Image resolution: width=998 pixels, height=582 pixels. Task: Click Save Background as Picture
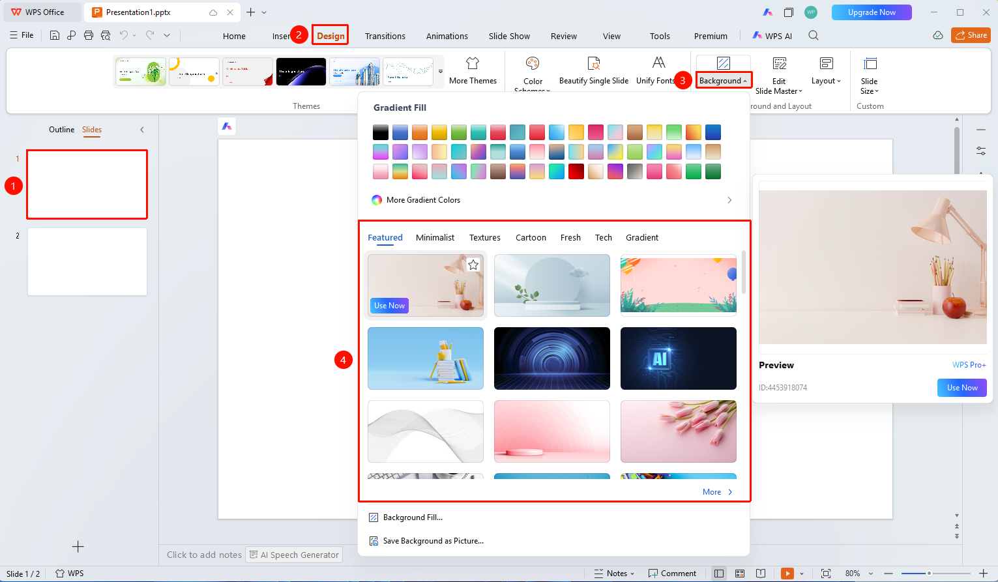point(426,541)
